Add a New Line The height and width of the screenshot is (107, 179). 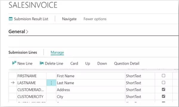pyautogui.click(x=25, y=63)
